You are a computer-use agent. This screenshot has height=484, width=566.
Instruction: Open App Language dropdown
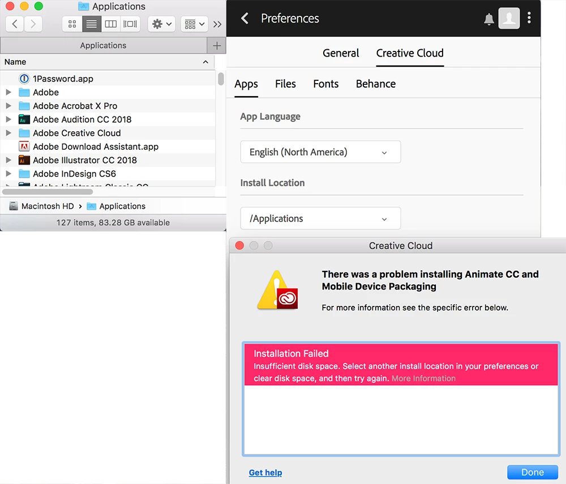pos(320,152)
